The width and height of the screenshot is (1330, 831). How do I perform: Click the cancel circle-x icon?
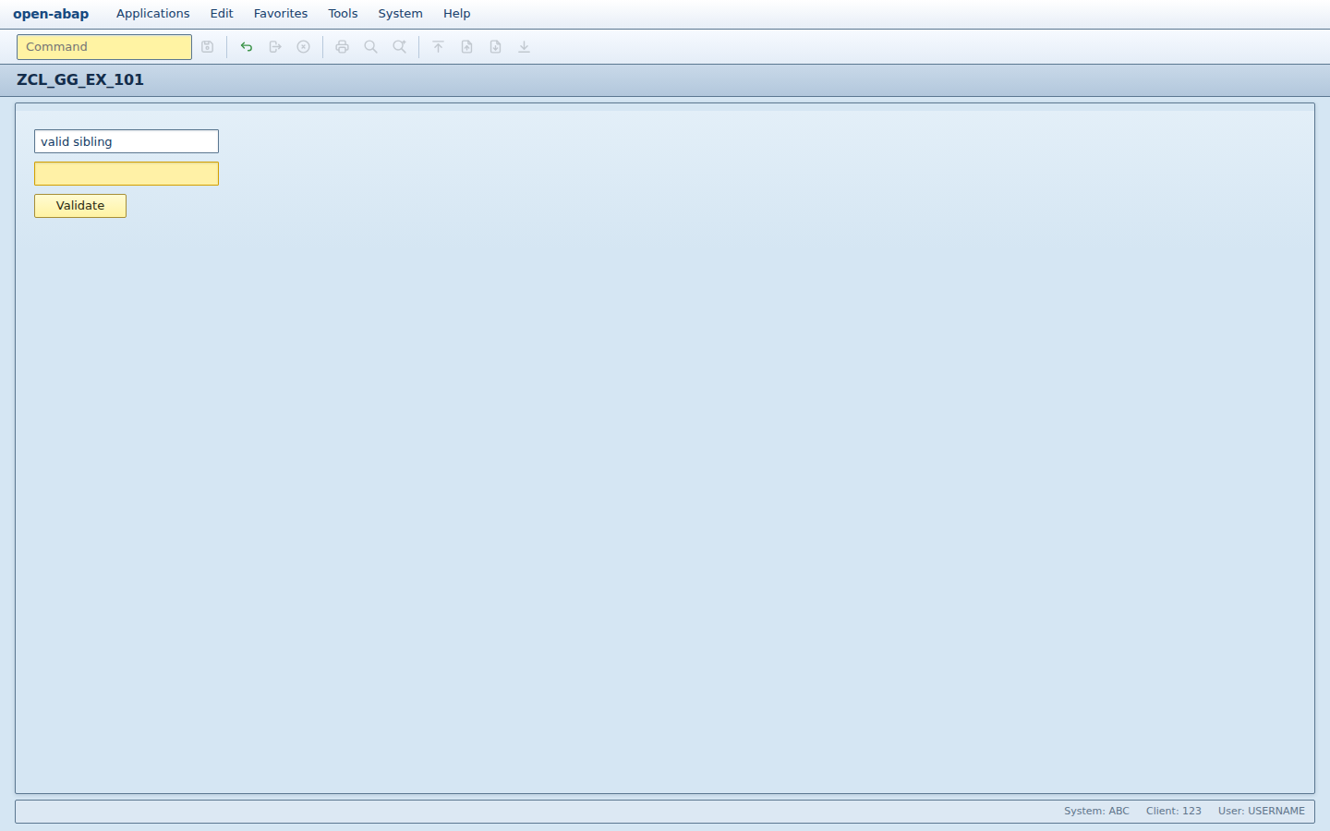click(304, 47)
